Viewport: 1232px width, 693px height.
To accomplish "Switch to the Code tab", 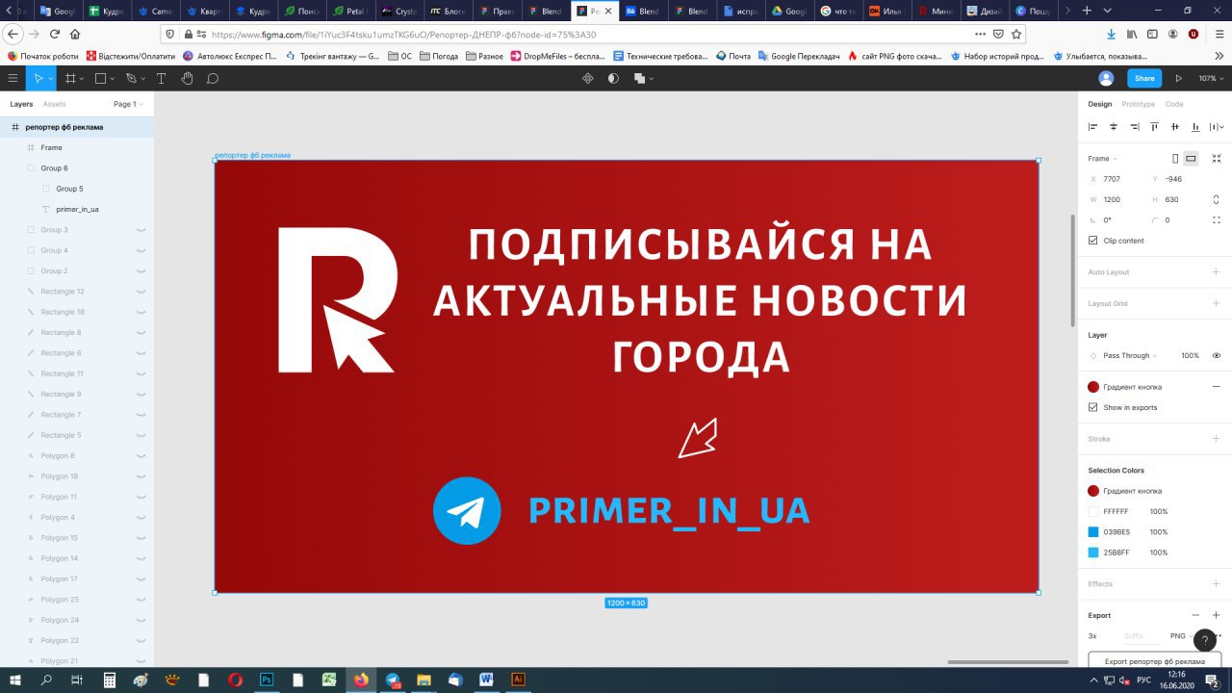I will [x=1174, y=104].
